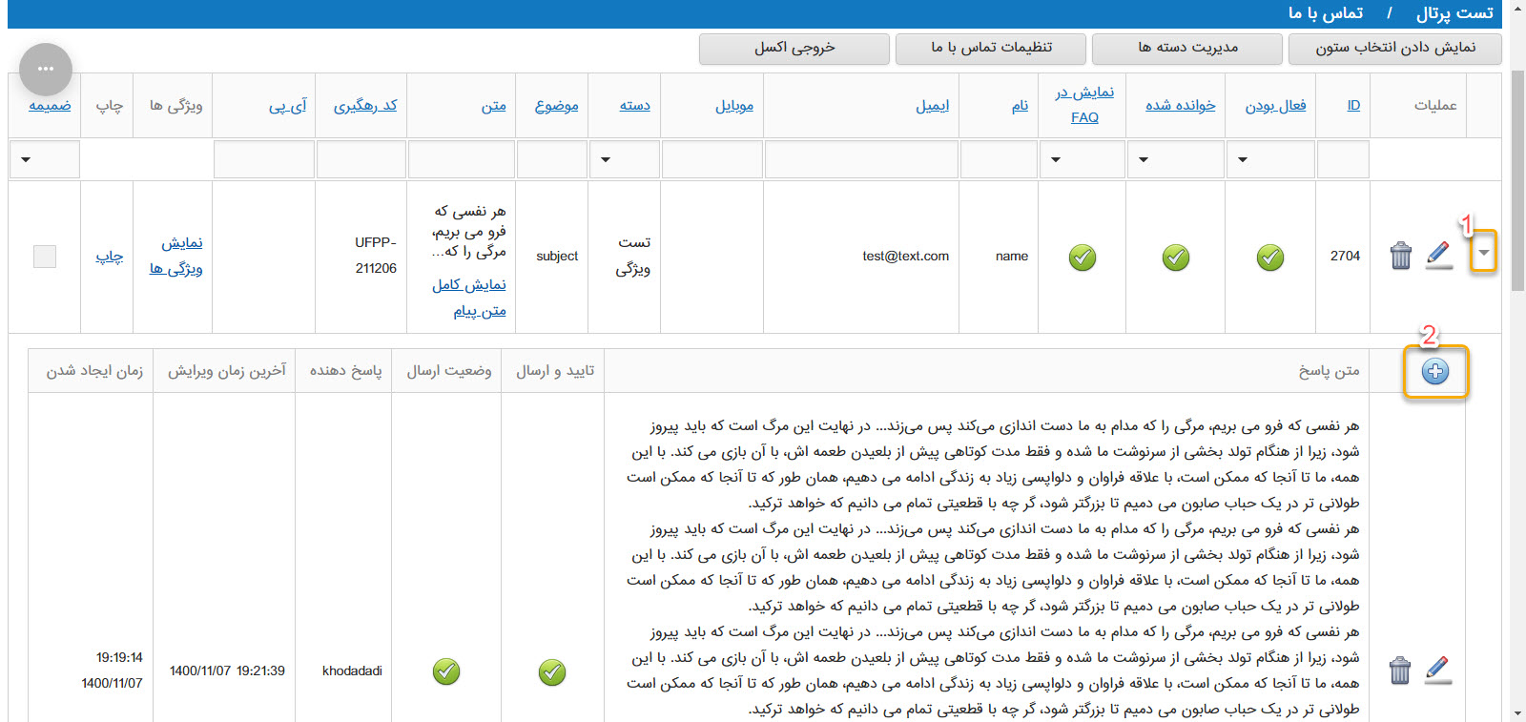Click the green check in the Show in FAQ column
The image size is (1526, 722).
click(1082, 257)
